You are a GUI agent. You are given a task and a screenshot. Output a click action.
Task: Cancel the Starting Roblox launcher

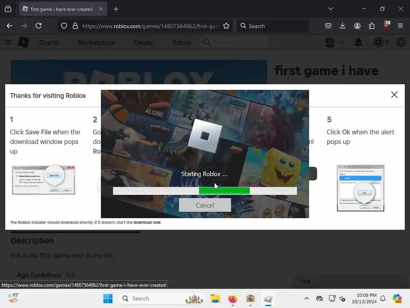[x=205, y=205]
